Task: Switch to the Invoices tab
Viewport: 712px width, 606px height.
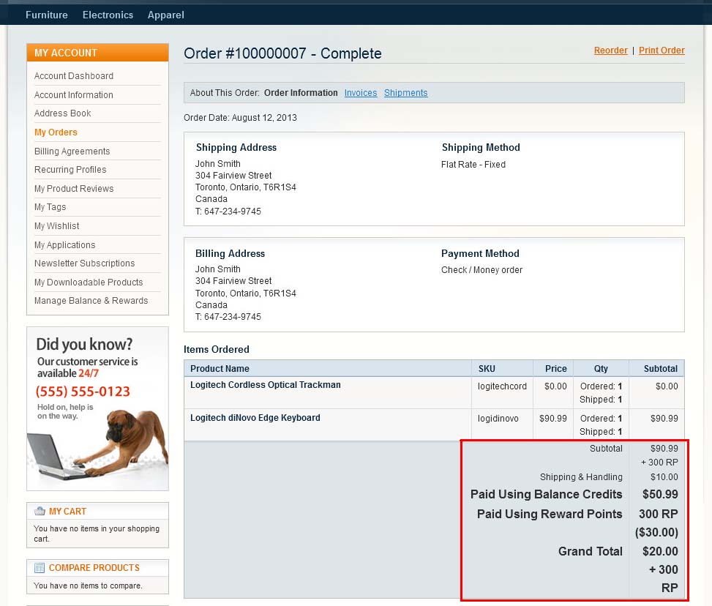Action: (361, 93)
